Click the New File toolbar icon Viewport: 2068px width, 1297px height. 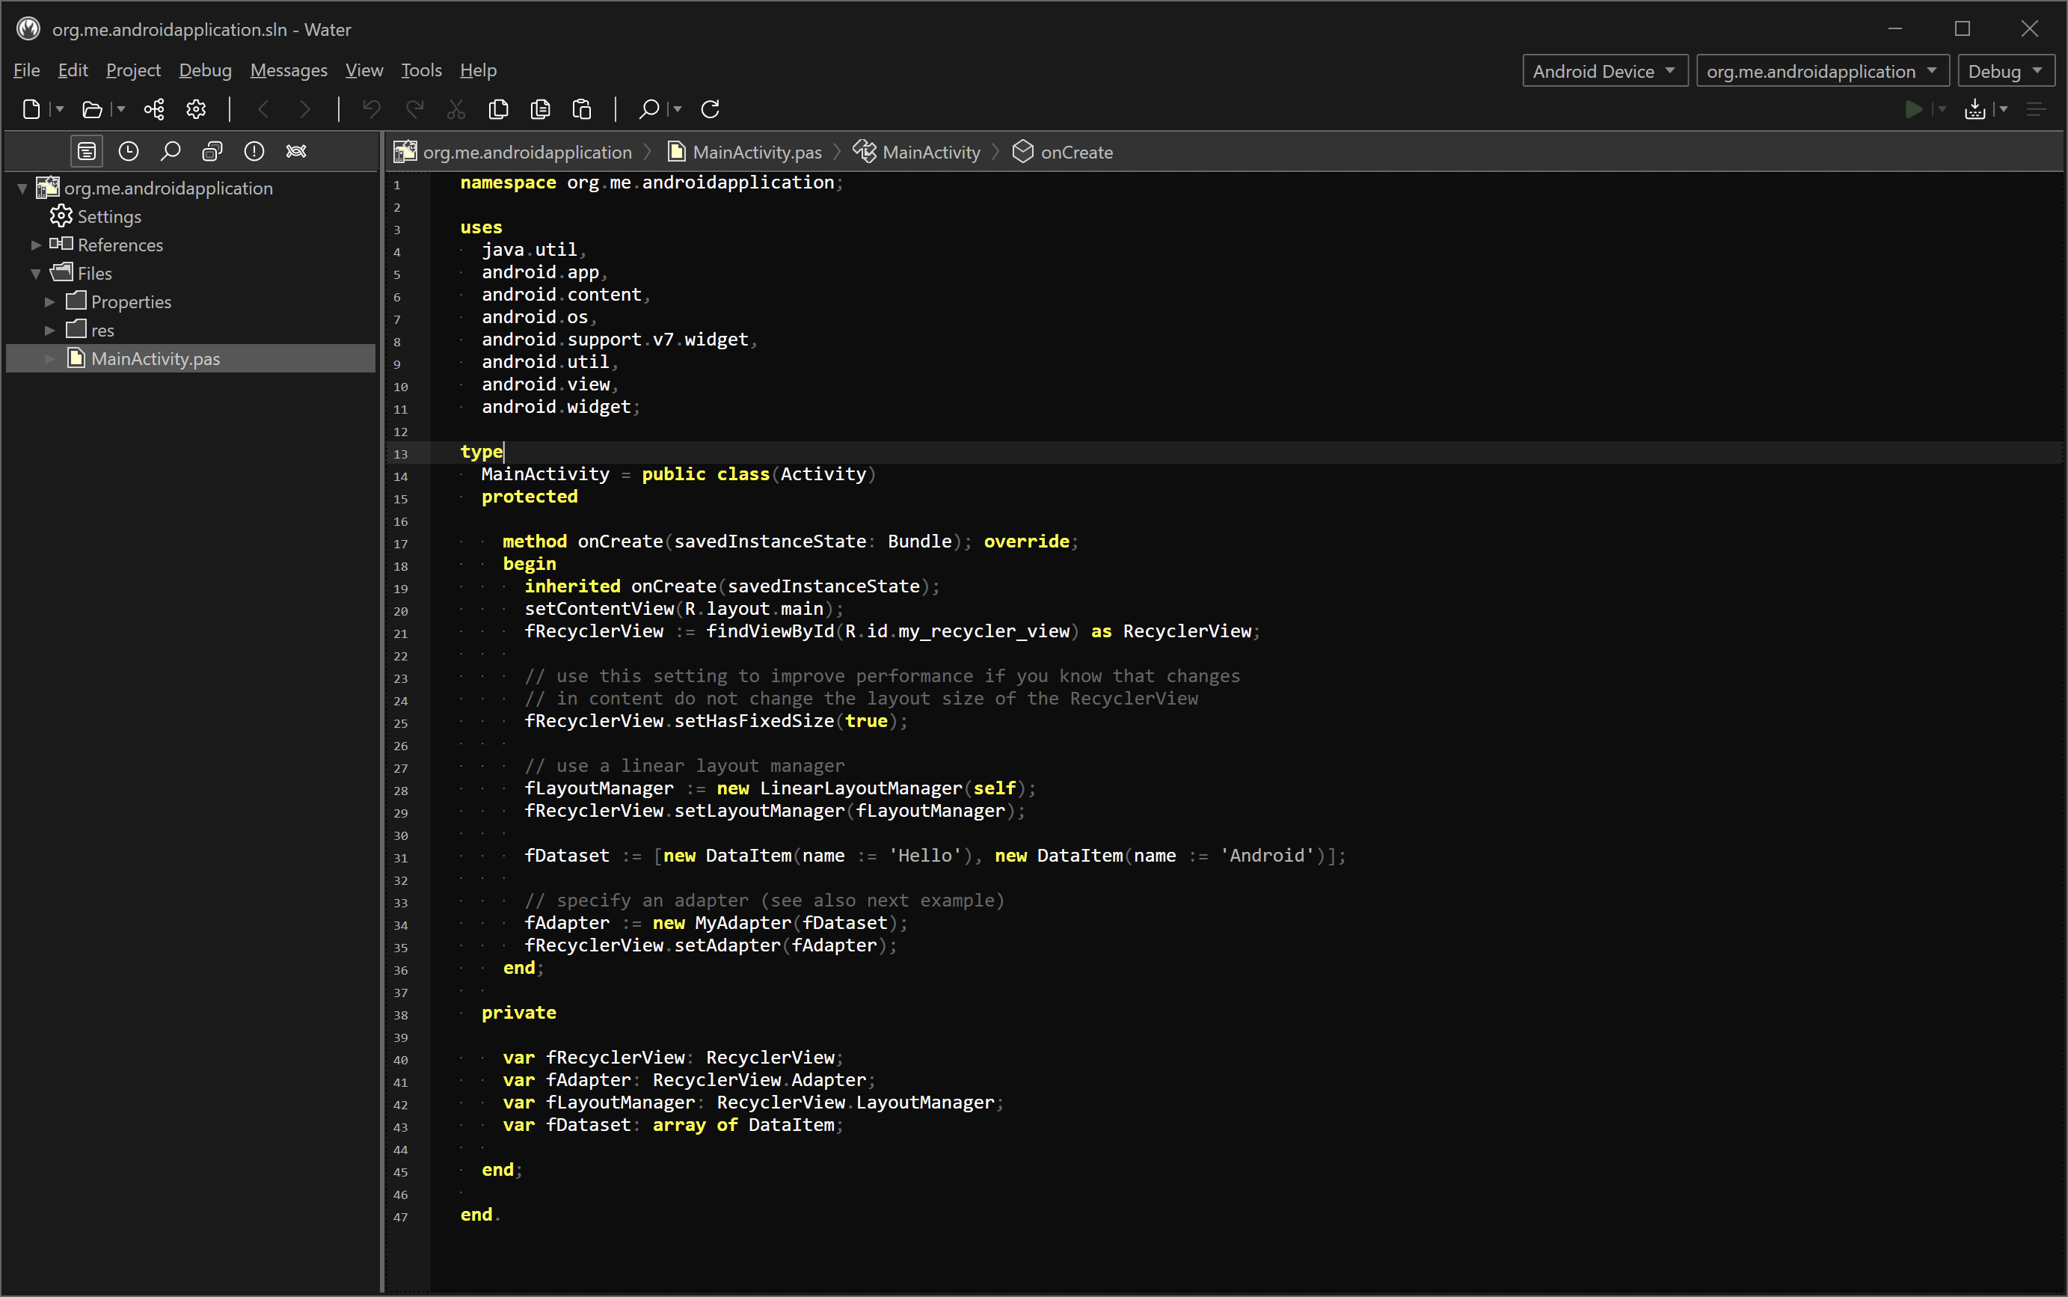[31, 109]
